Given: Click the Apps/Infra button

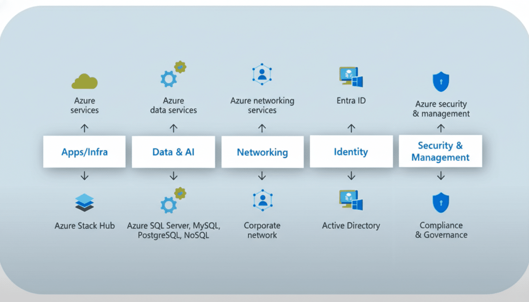Looking at the screenshot, I should click(x=84, y=151).
